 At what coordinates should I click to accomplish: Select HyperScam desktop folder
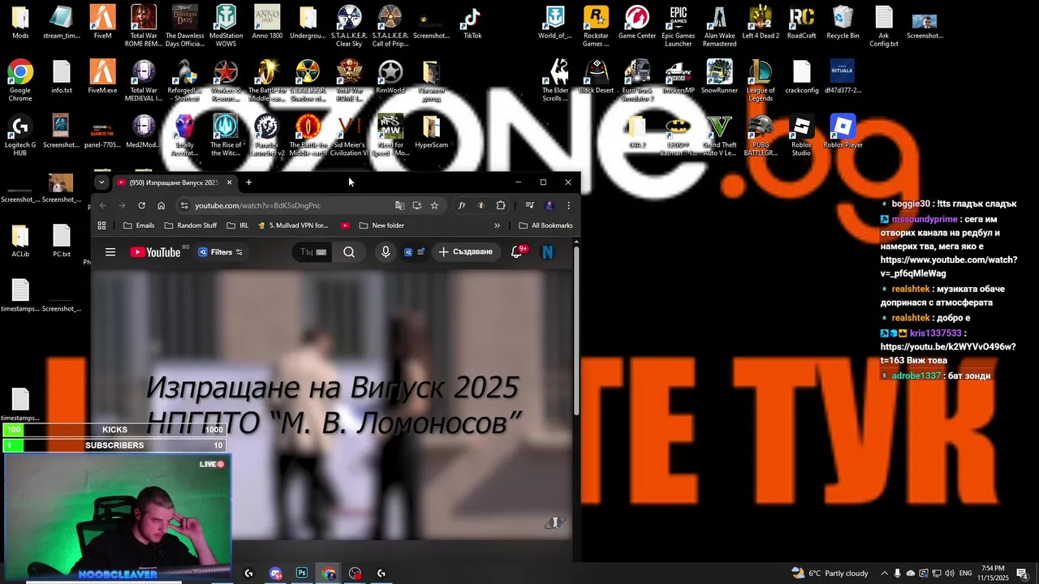pyautogui.click(x=431, y=131)
